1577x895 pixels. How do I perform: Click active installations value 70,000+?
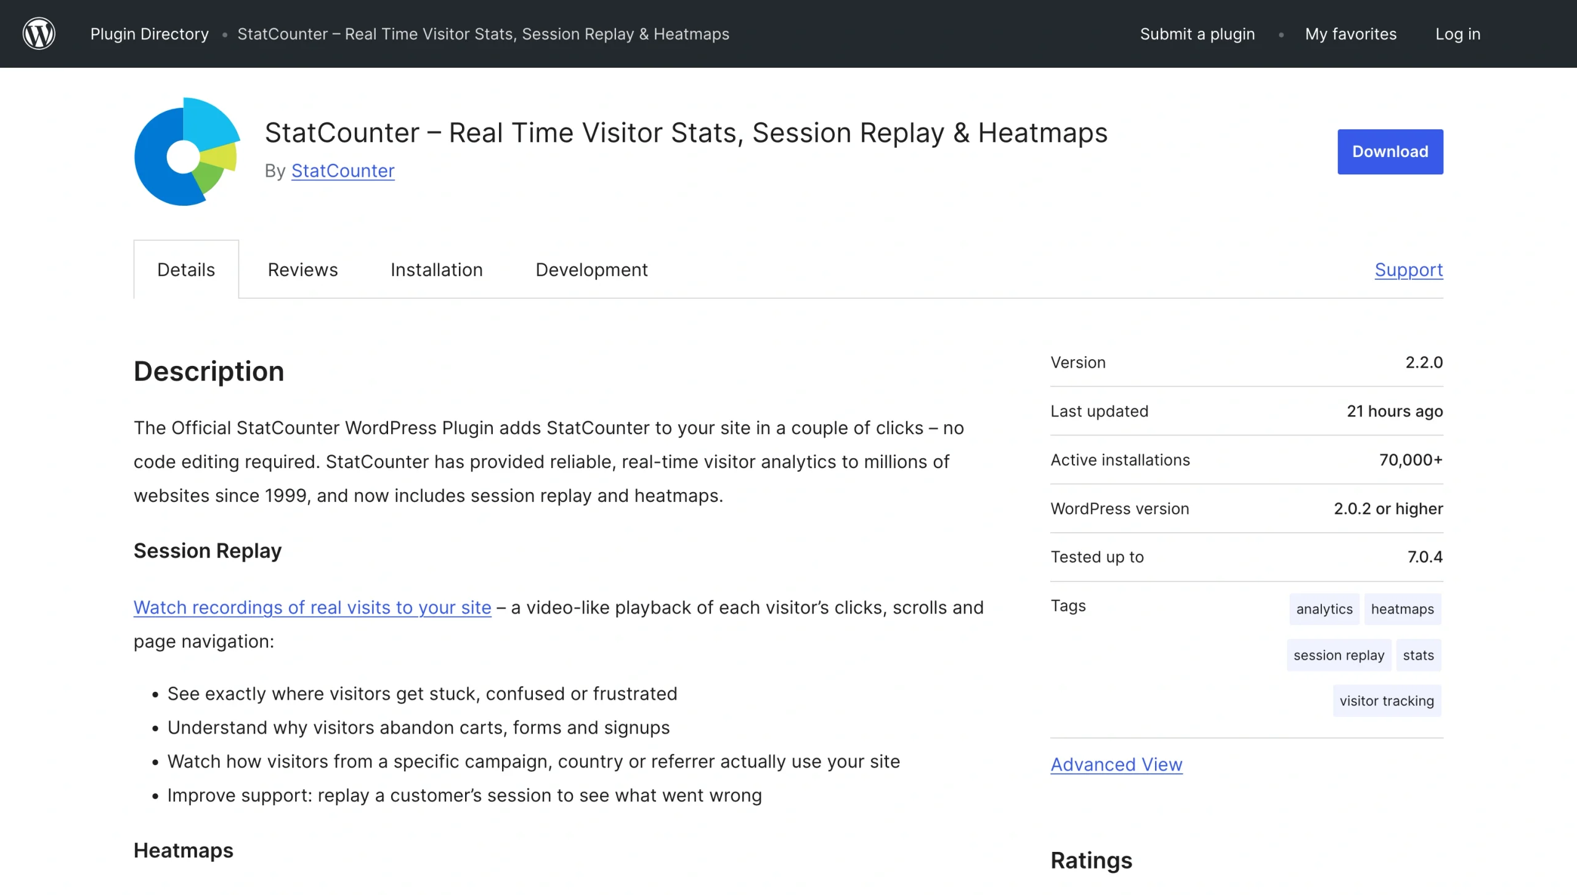1411,460
